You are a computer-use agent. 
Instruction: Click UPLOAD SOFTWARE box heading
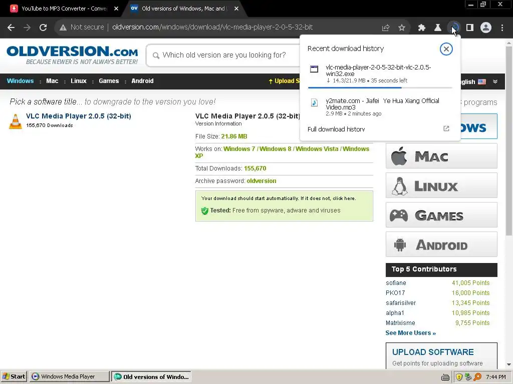433,352
